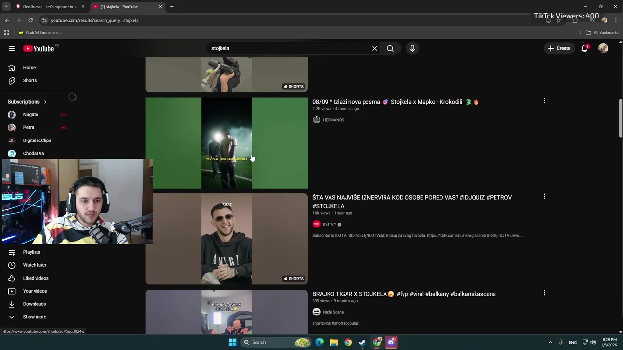Open the All Bookmarks folder
623x350 pixels.
pyautogui.click(x=602, y=33)
